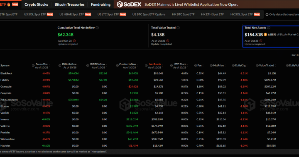Screen dimensions: 299x157
Task: Click info icon of NetAssets column
Action: coord(146,65)
